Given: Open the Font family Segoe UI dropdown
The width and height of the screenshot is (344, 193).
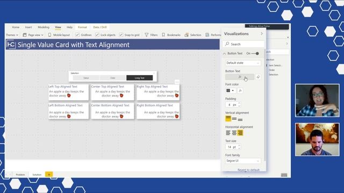Looking at the screenshot, I should tap(243, 161).
